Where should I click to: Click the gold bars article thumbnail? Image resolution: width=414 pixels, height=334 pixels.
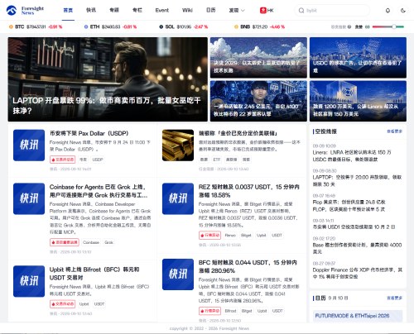[178, 146]
